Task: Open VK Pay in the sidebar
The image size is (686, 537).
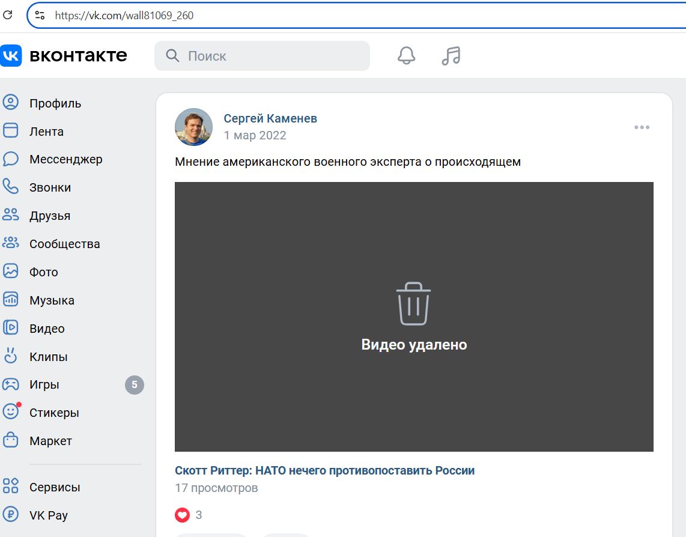Action: (x=49, y=515)
